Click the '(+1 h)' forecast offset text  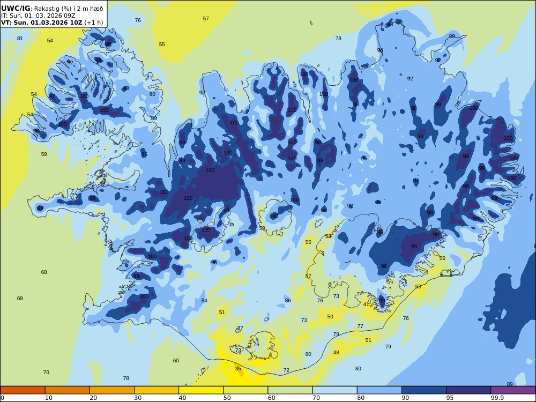(94, 23)
